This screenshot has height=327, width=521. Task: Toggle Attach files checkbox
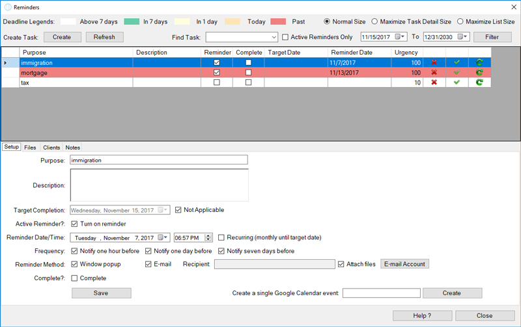pyautogui.click(x=341, y=265)
